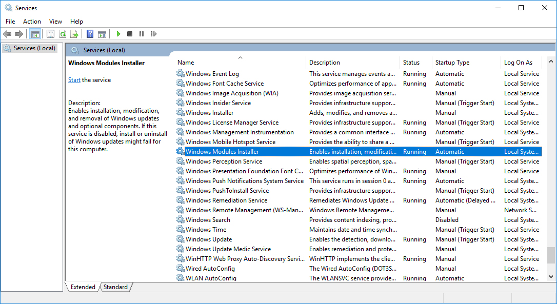557x304 pixels.
Task: Sort by the Log On As column header
Action: (x=521, y=62)
